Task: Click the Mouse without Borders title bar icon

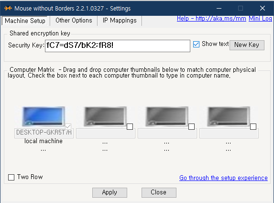Action: pos(8,8)
